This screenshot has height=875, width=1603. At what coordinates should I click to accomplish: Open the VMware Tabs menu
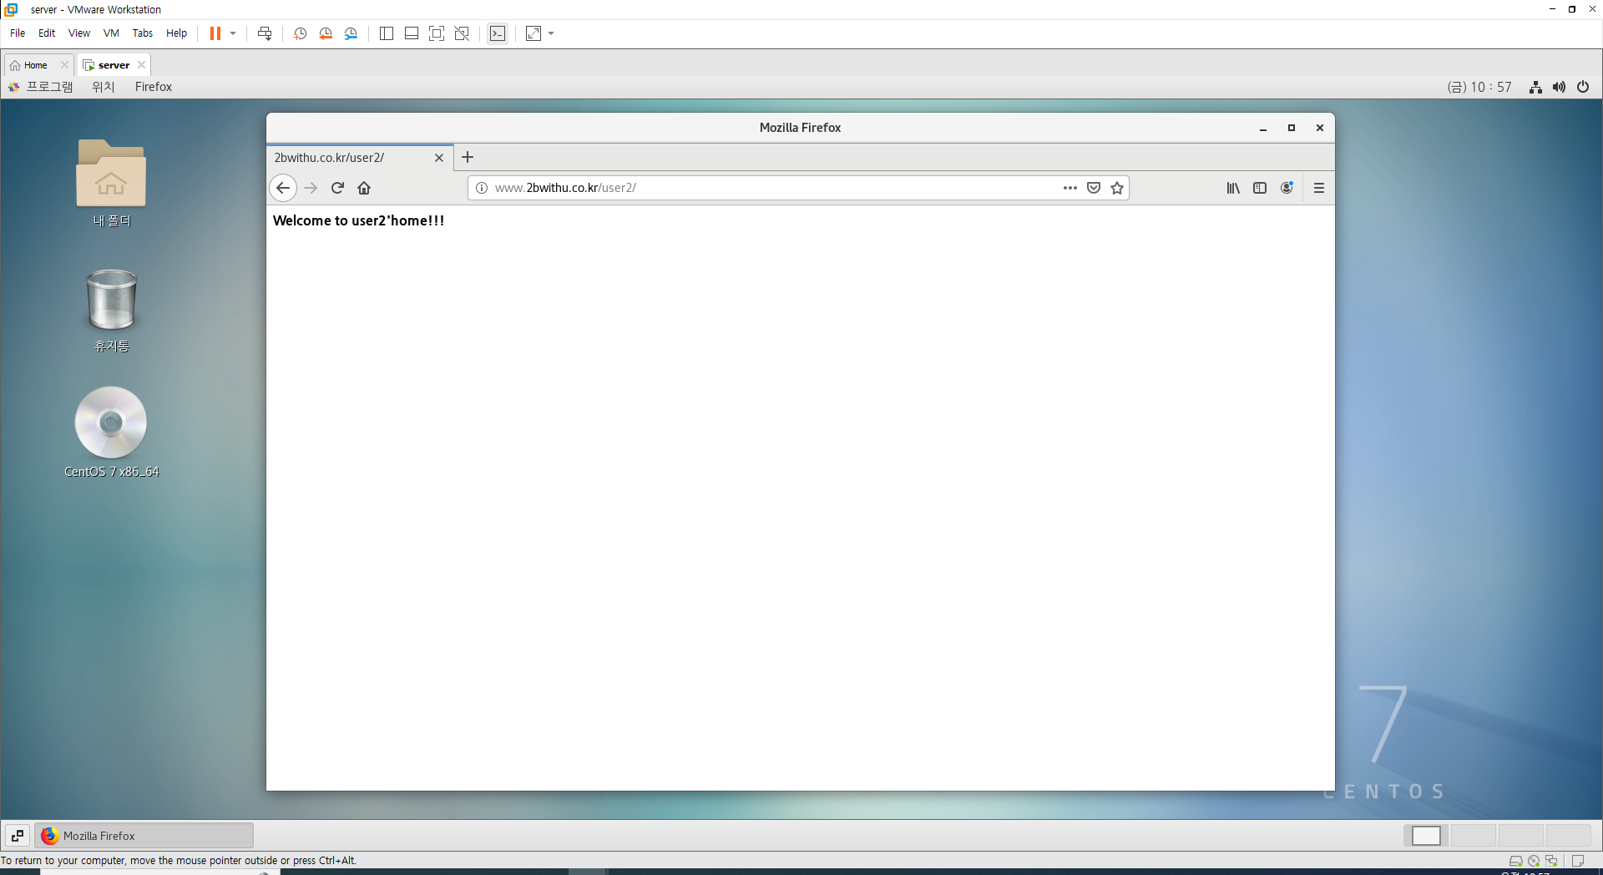coord(143,33)
